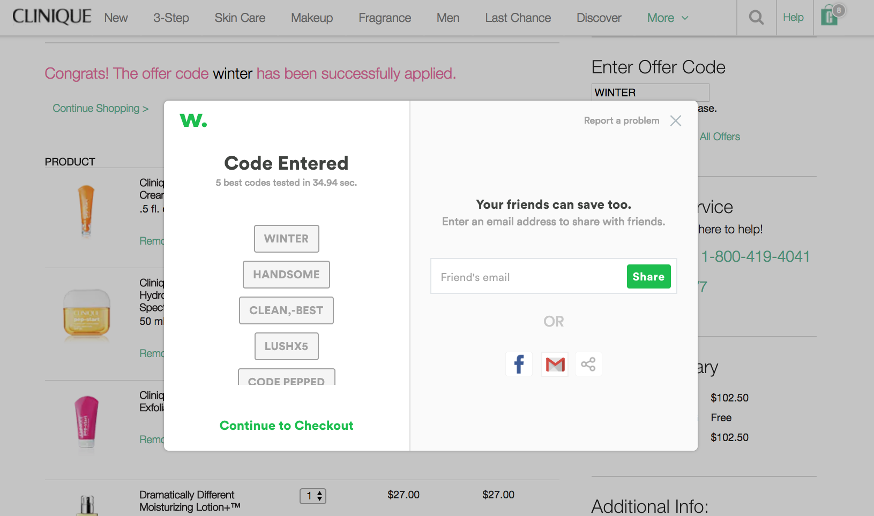The width and height of the screenshot is (874, 516).
Task: Click the Report a problem link
Action: 622,120
